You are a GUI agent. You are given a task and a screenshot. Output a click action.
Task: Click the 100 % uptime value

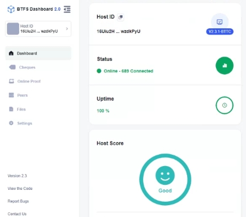103,111
